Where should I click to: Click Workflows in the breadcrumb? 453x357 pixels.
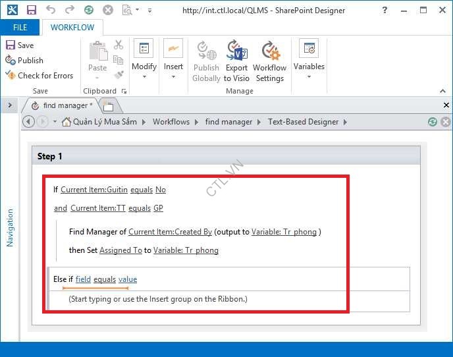[x=171, y=122]
